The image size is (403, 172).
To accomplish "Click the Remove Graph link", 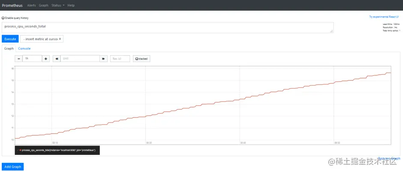I will [x=389, y=158].
